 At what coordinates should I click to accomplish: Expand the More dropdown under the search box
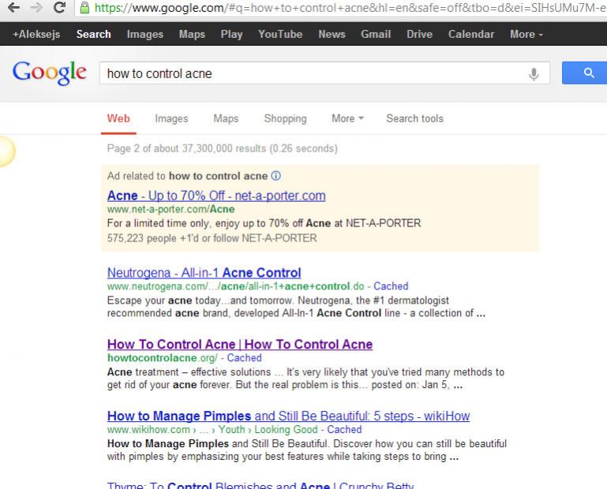point(347,118)
